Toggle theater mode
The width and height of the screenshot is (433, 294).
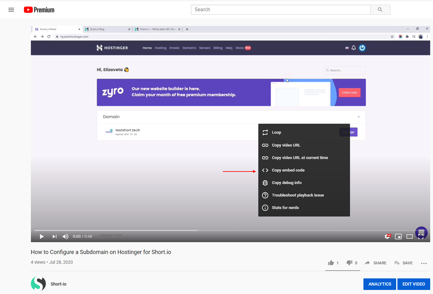point(410,237)
